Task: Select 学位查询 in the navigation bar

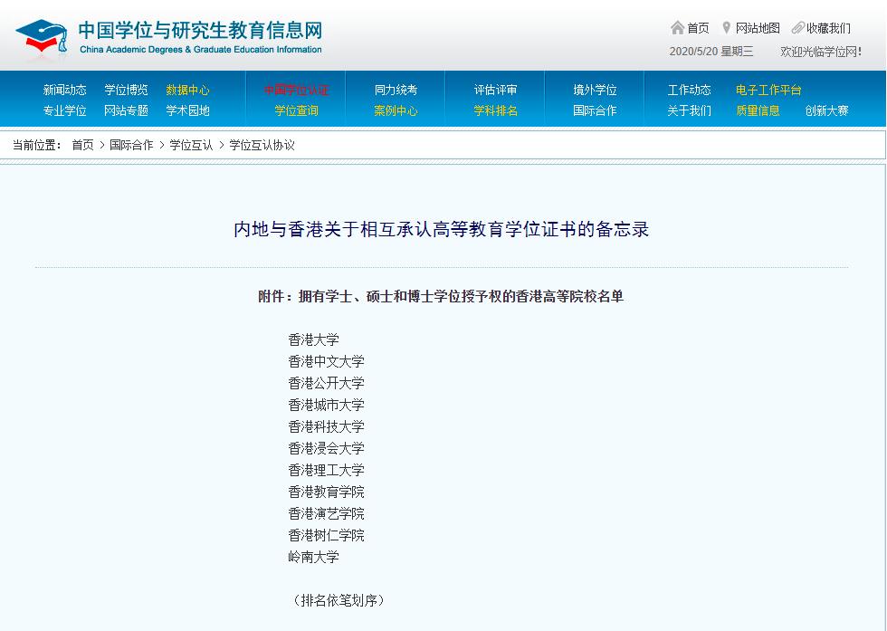Action: coord(295,110)
